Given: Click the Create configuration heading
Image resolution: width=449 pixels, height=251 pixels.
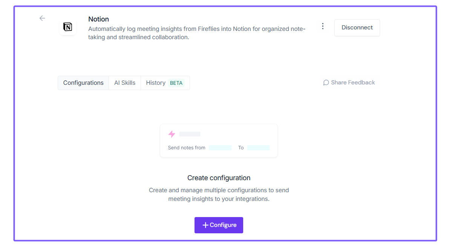Looking at the screenshot, I should pos(219,178).
